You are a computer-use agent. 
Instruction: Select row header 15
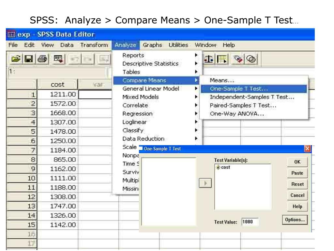pyautogui.click(x=22, y=225)
